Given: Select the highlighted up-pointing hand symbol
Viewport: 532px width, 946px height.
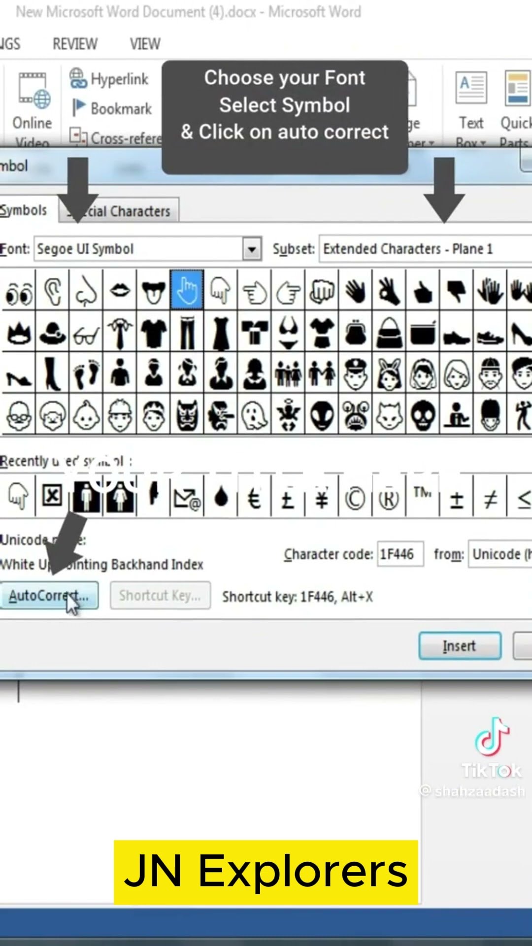Looking at the screenshot, I should click(187, 290).
